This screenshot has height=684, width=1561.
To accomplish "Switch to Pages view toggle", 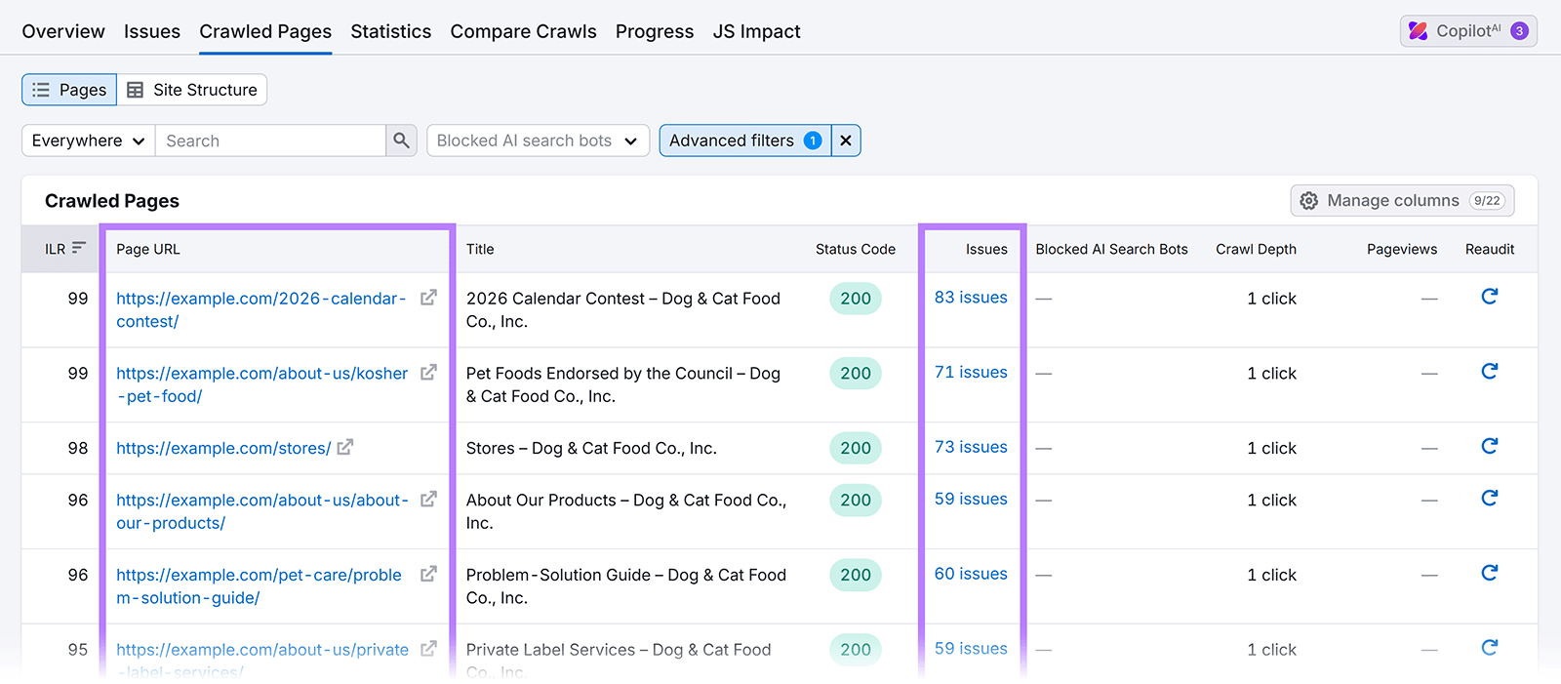I will (69, 90).
